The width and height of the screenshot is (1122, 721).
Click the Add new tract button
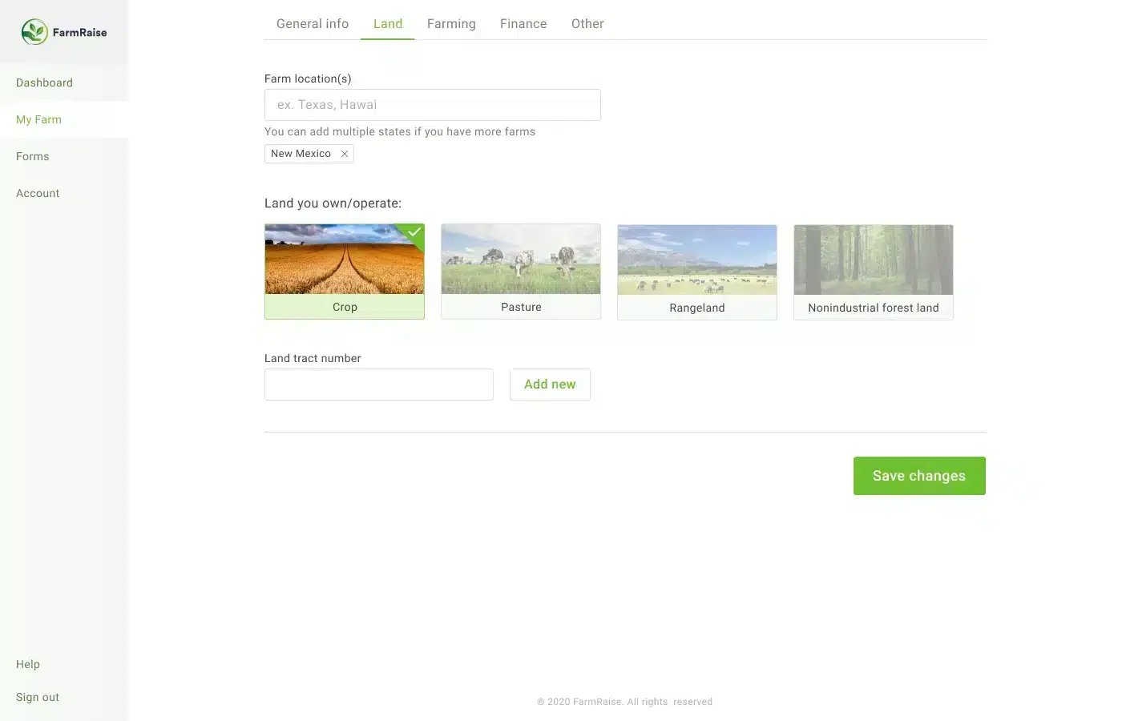pyautogui.click(x=550, y=385)
